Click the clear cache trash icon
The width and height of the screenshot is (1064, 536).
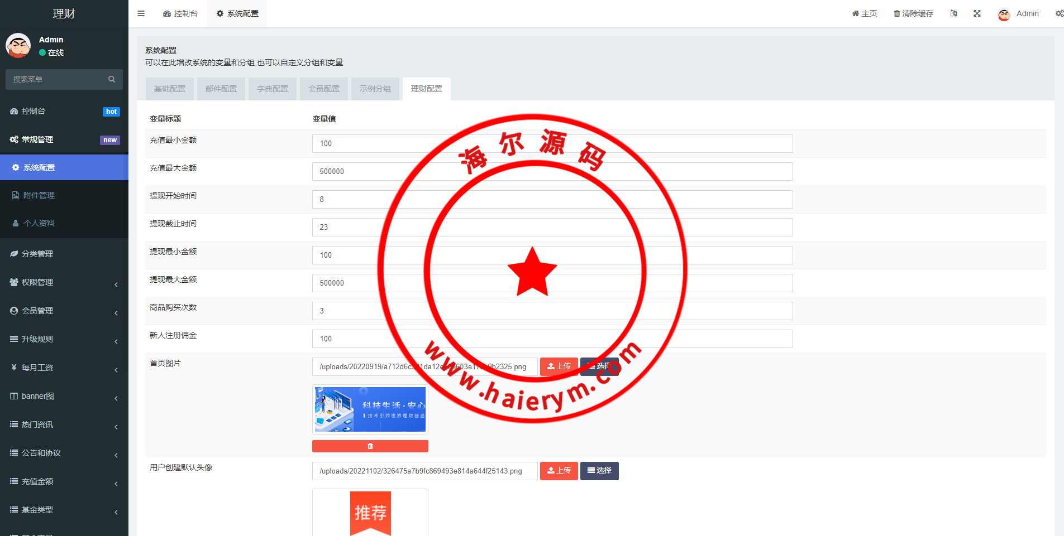[x=897, y=13]
